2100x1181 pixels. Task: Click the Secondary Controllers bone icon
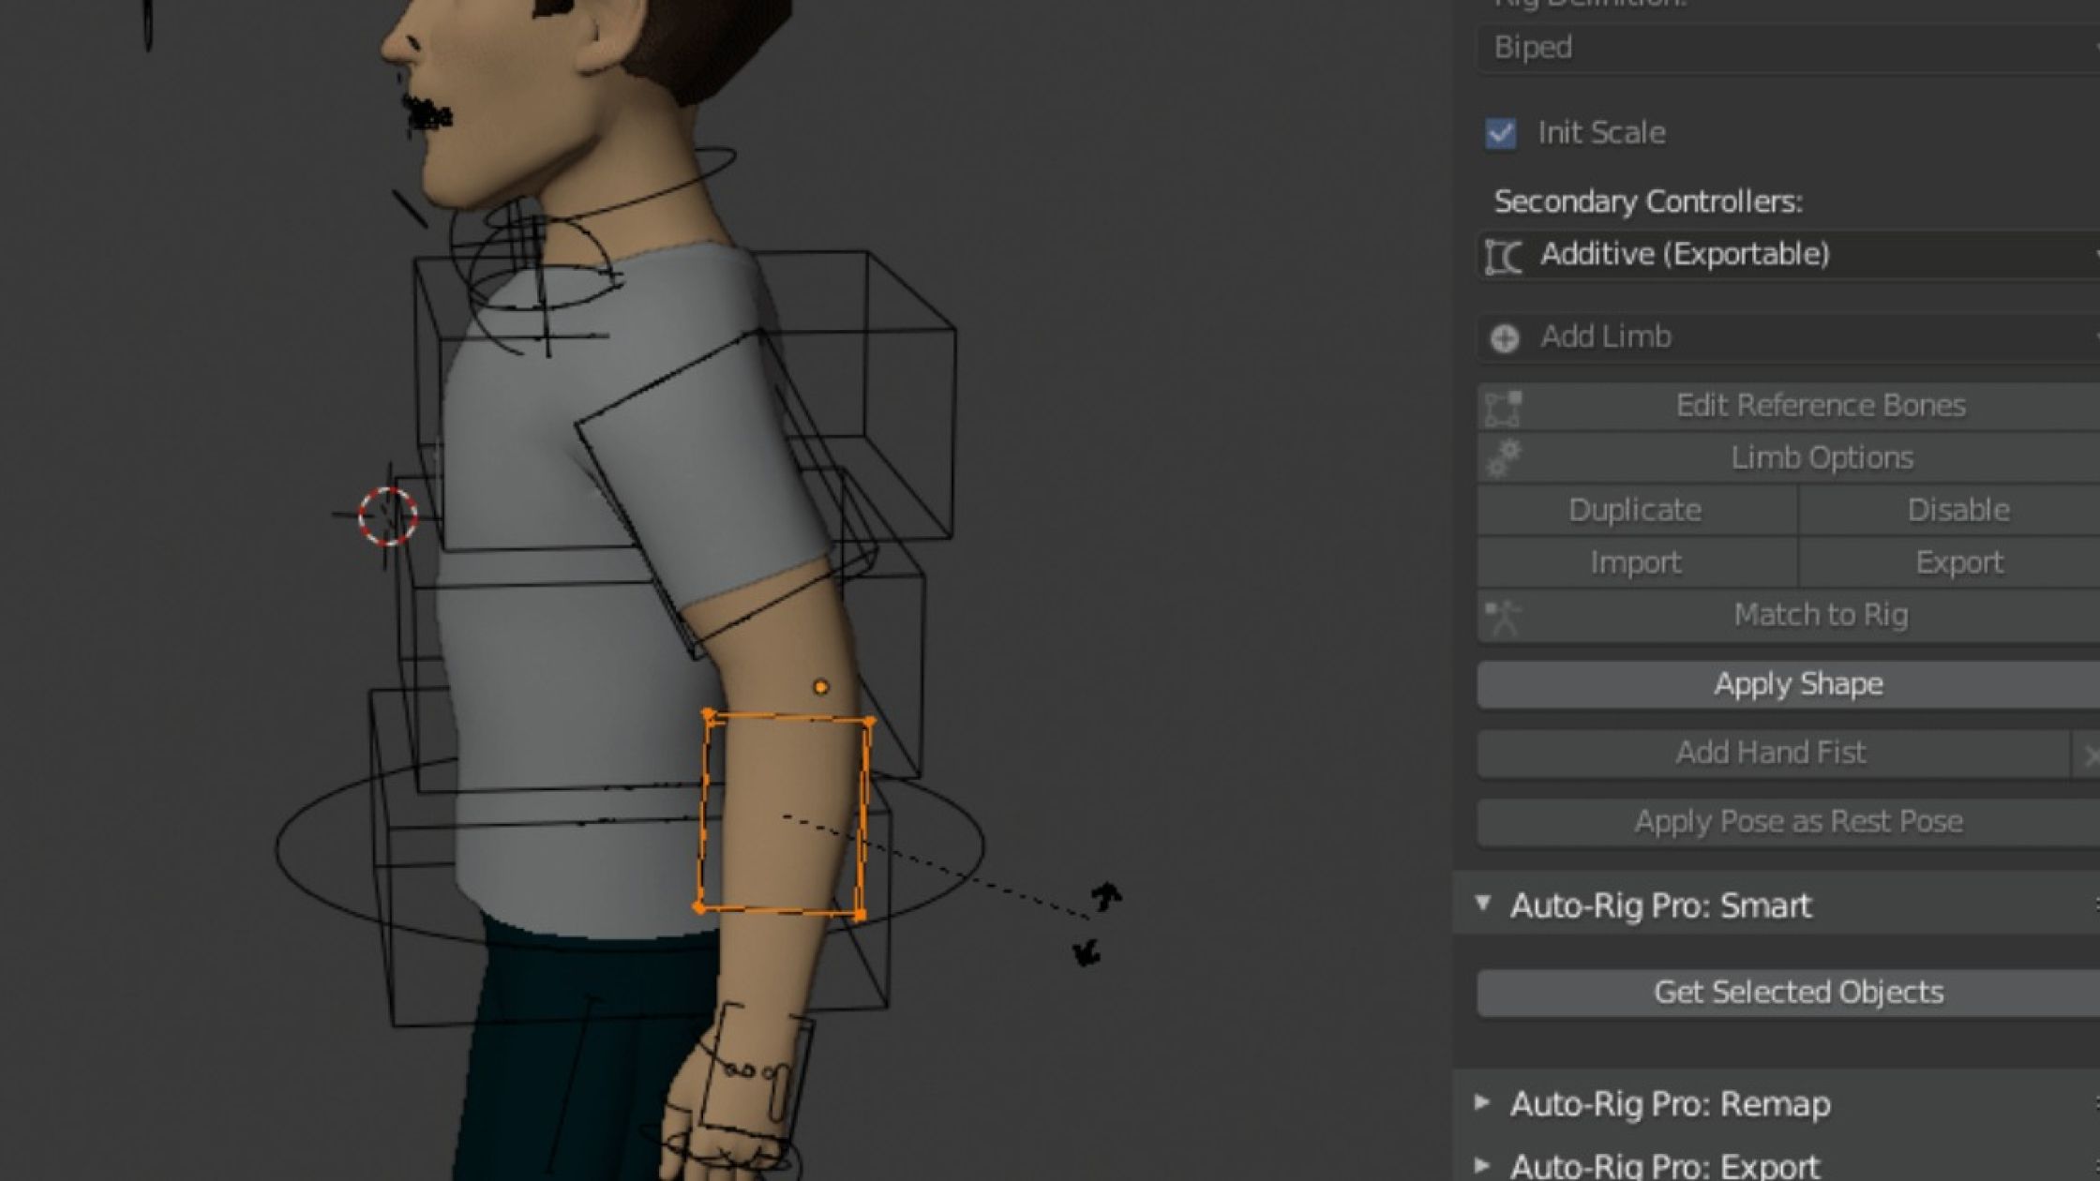(1503, 255)
